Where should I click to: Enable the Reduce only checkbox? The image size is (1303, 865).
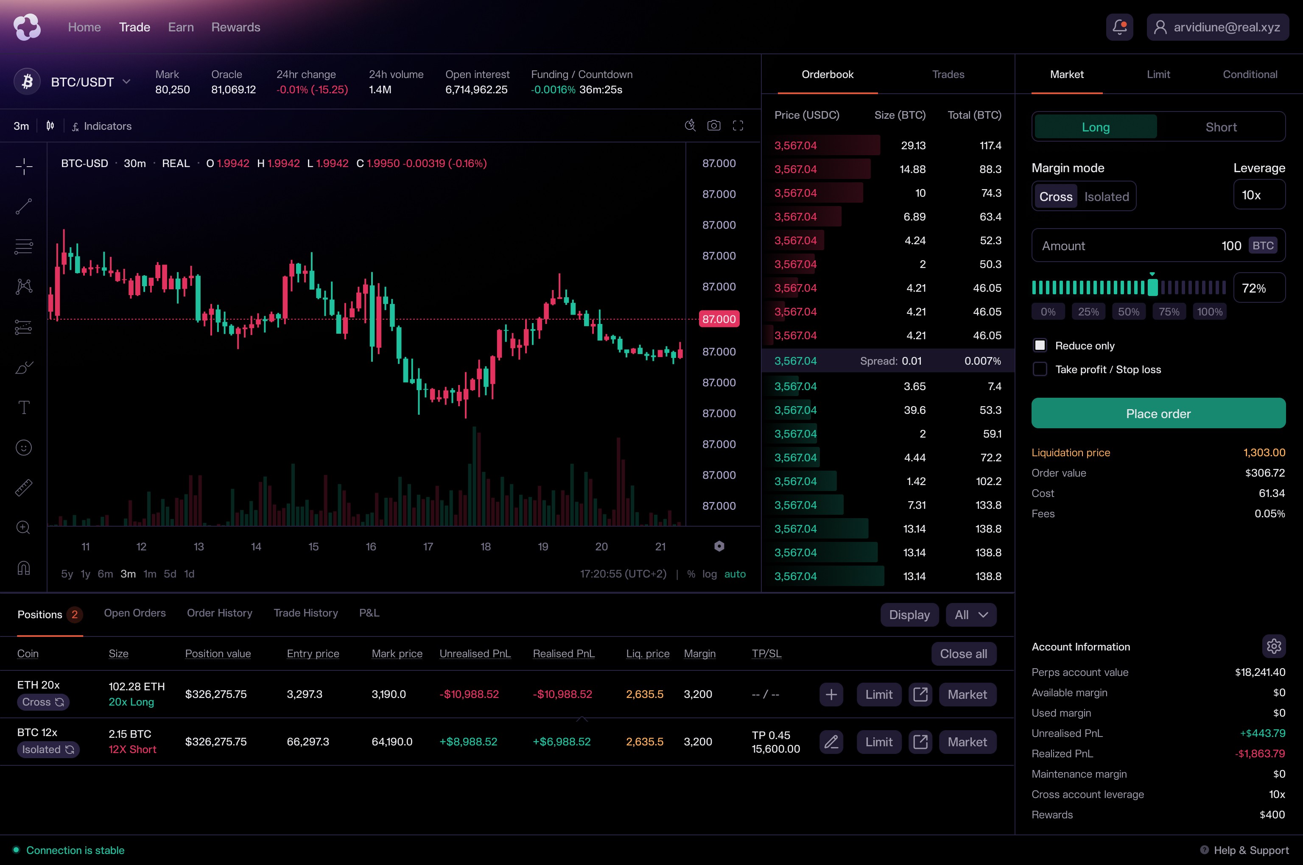click(x=1040, y=345)
